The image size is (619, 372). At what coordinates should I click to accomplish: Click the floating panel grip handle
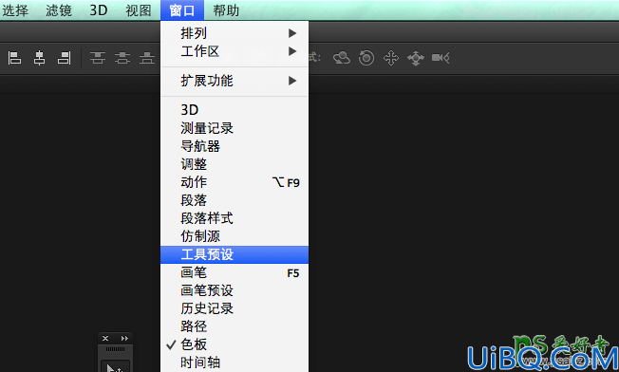tap(115, 349)
